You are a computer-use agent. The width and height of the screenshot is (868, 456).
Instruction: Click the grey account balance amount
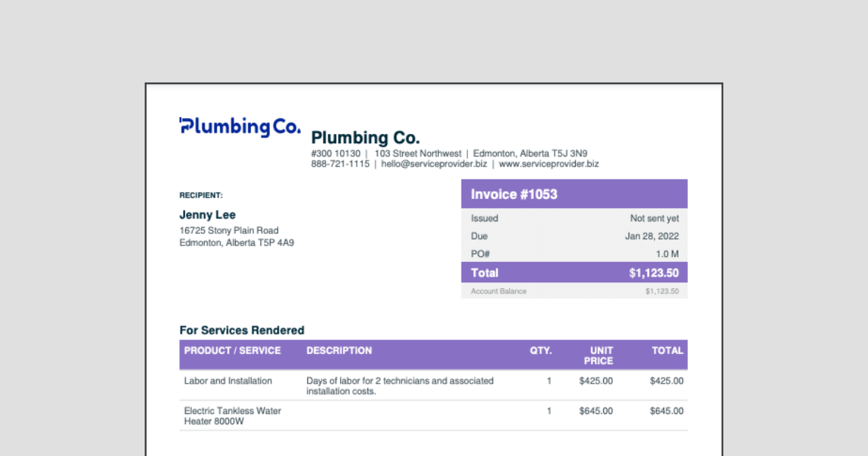click(663, 291)
